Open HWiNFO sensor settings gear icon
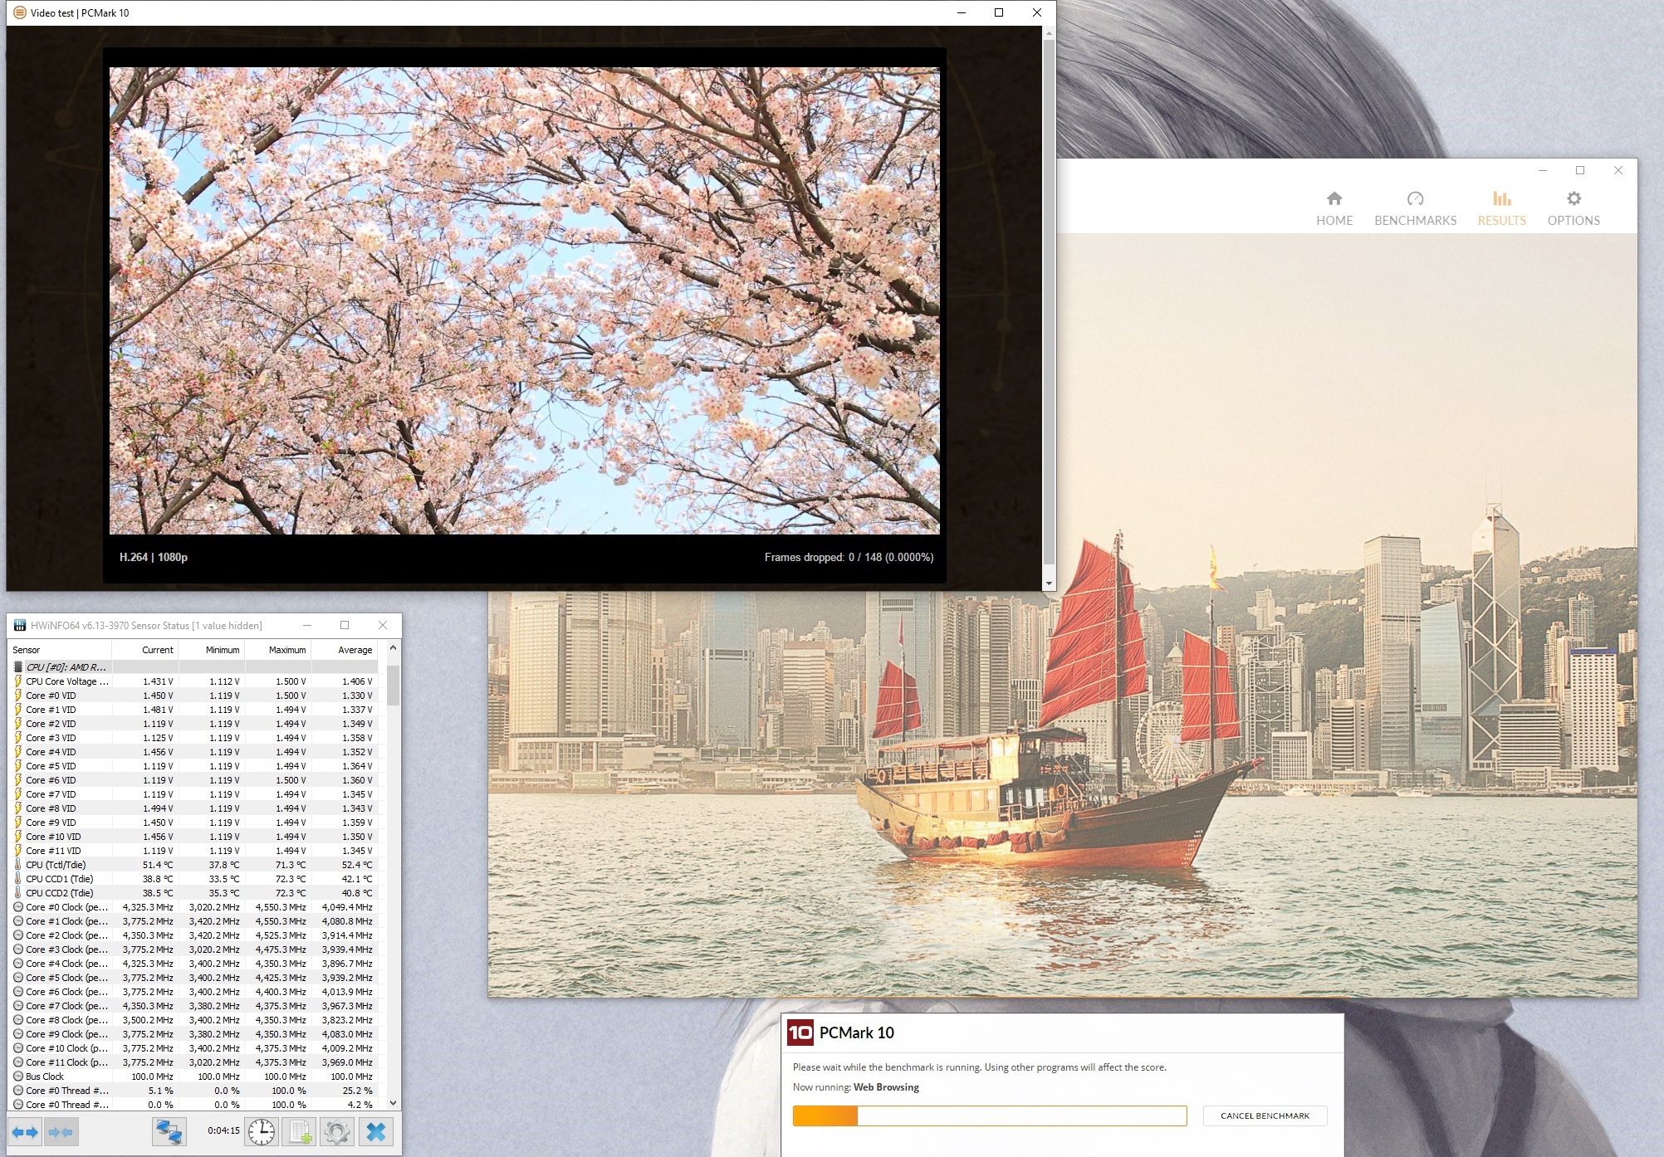The image size is (1664, 1157). (337, 1132)
